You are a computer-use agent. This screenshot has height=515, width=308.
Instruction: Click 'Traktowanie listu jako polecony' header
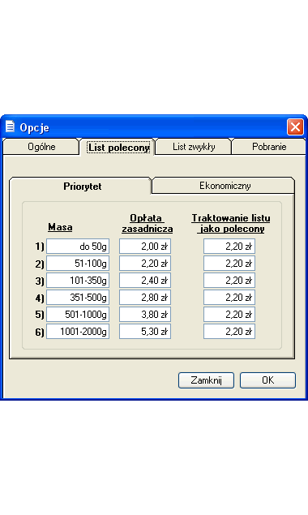(x=231, y=223)
